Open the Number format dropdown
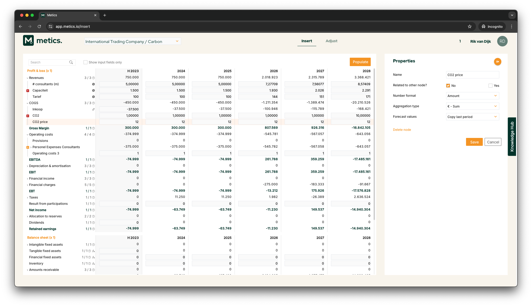The width and height of the screenshot is (532, 306). pyautogui.click(x=472, y=96)
